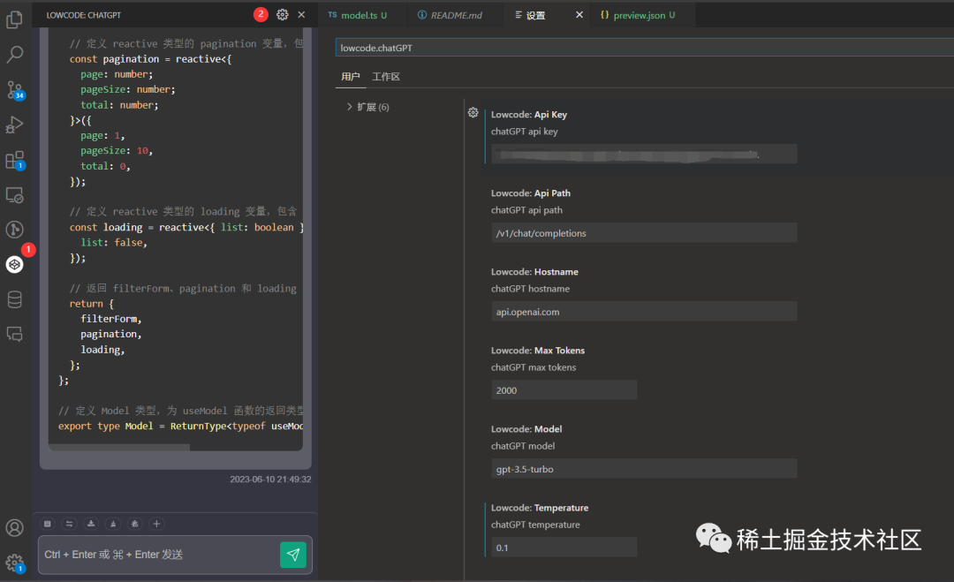Select the 用户 user settings tab

(x=351, y=77)
